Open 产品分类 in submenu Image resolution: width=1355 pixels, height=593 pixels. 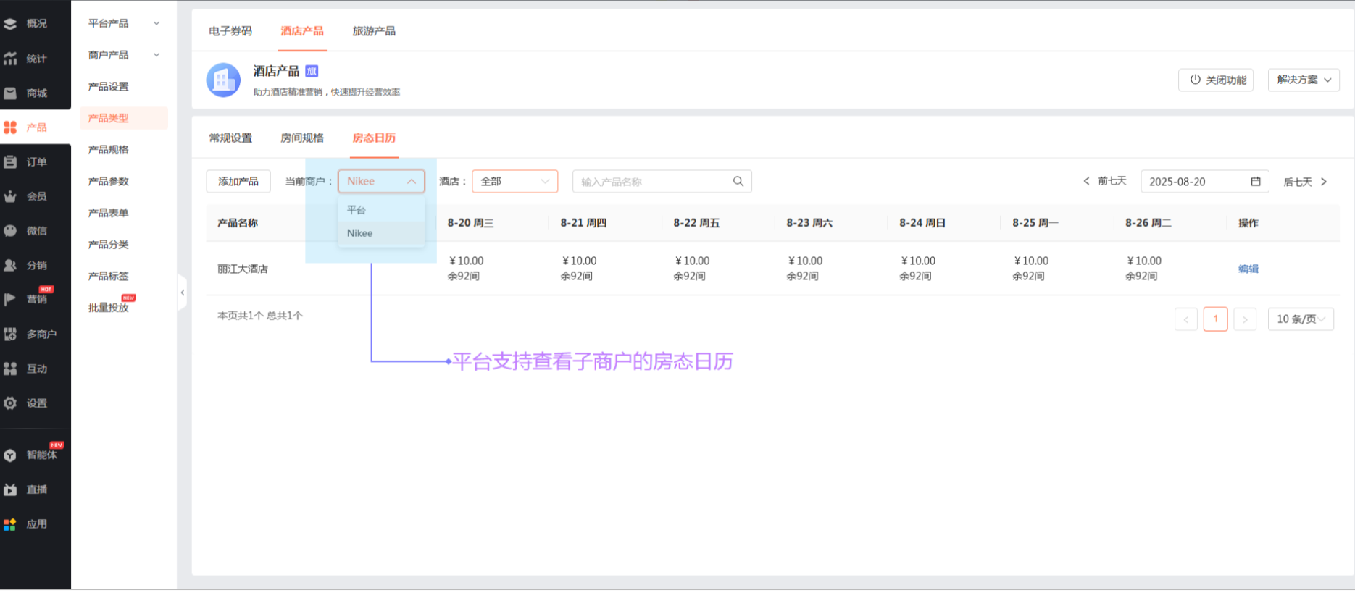point(109,245)
